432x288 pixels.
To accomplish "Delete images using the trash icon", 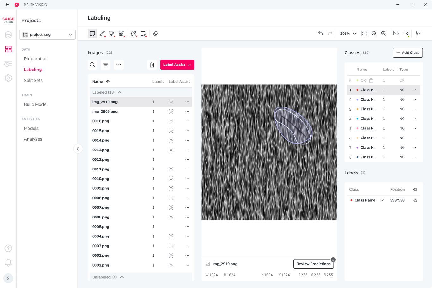I will 152,65.
